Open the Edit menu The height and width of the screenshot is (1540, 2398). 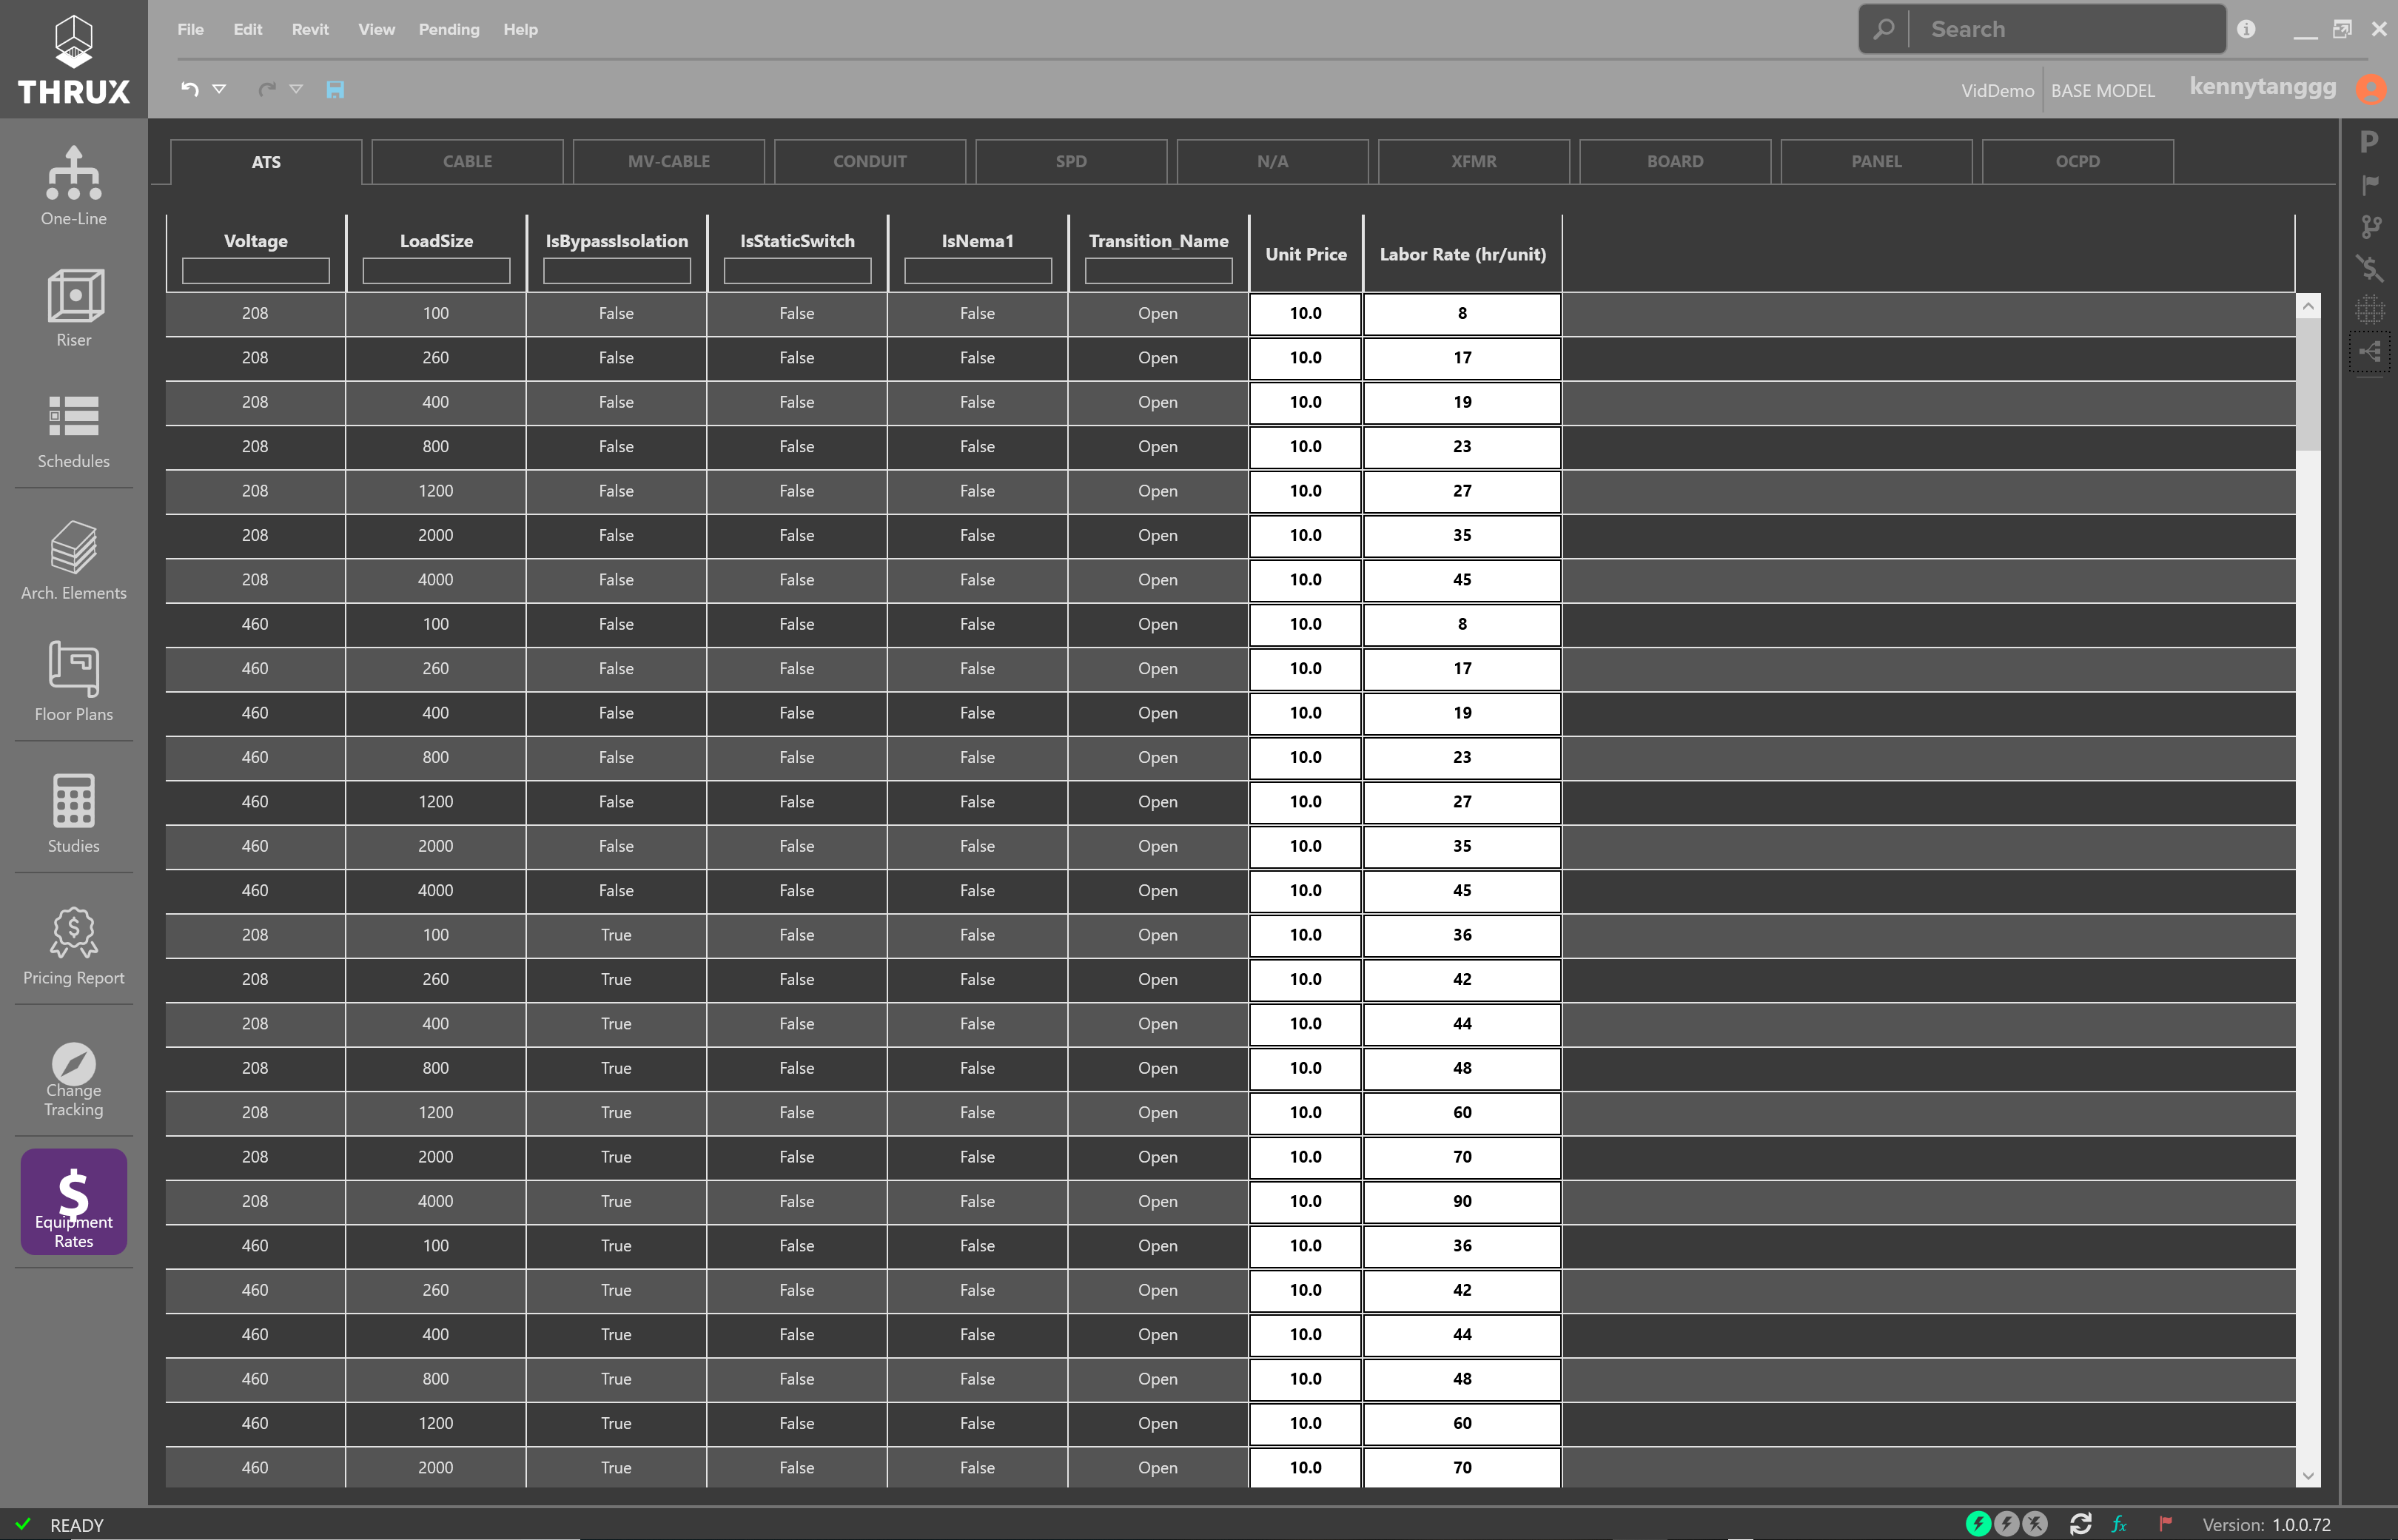[x=247, y=29]
